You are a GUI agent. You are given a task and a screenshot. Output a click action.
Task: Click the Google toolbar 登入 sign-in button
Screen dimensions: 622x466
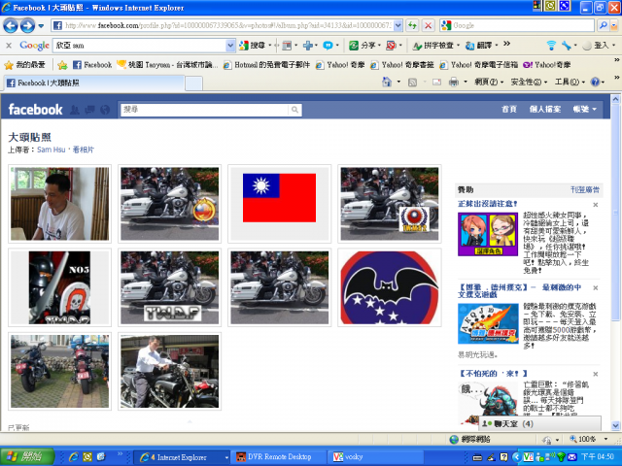(596, 46)
